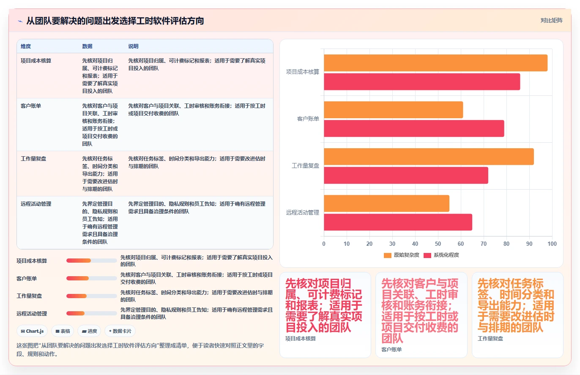The width and height of the screenshot is (580, 375).
Task: Click the 工作量复盘 progress bar
Action: click(x=91, y=296)
